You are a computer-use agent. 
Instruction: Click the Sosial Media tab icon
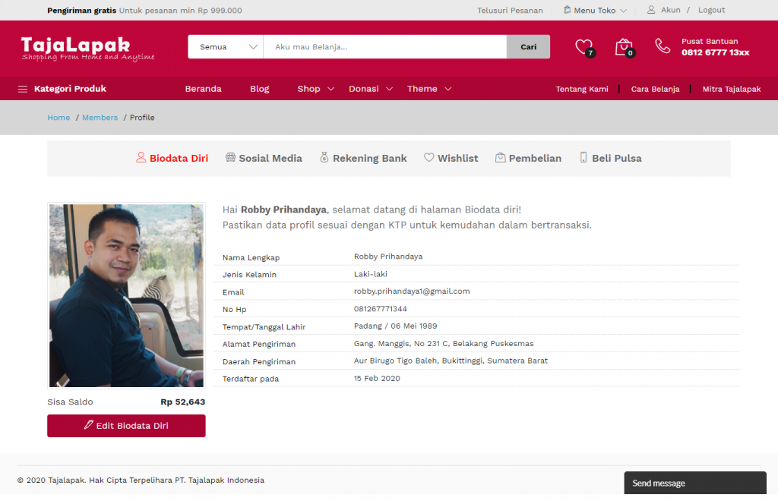coord(230,158)
